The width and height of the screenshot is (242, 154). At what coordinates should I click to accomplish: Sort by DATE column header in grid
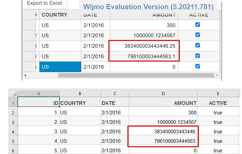coord(96,15)
